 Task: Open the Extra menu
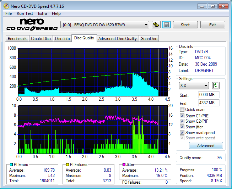[x=42, y=13]
